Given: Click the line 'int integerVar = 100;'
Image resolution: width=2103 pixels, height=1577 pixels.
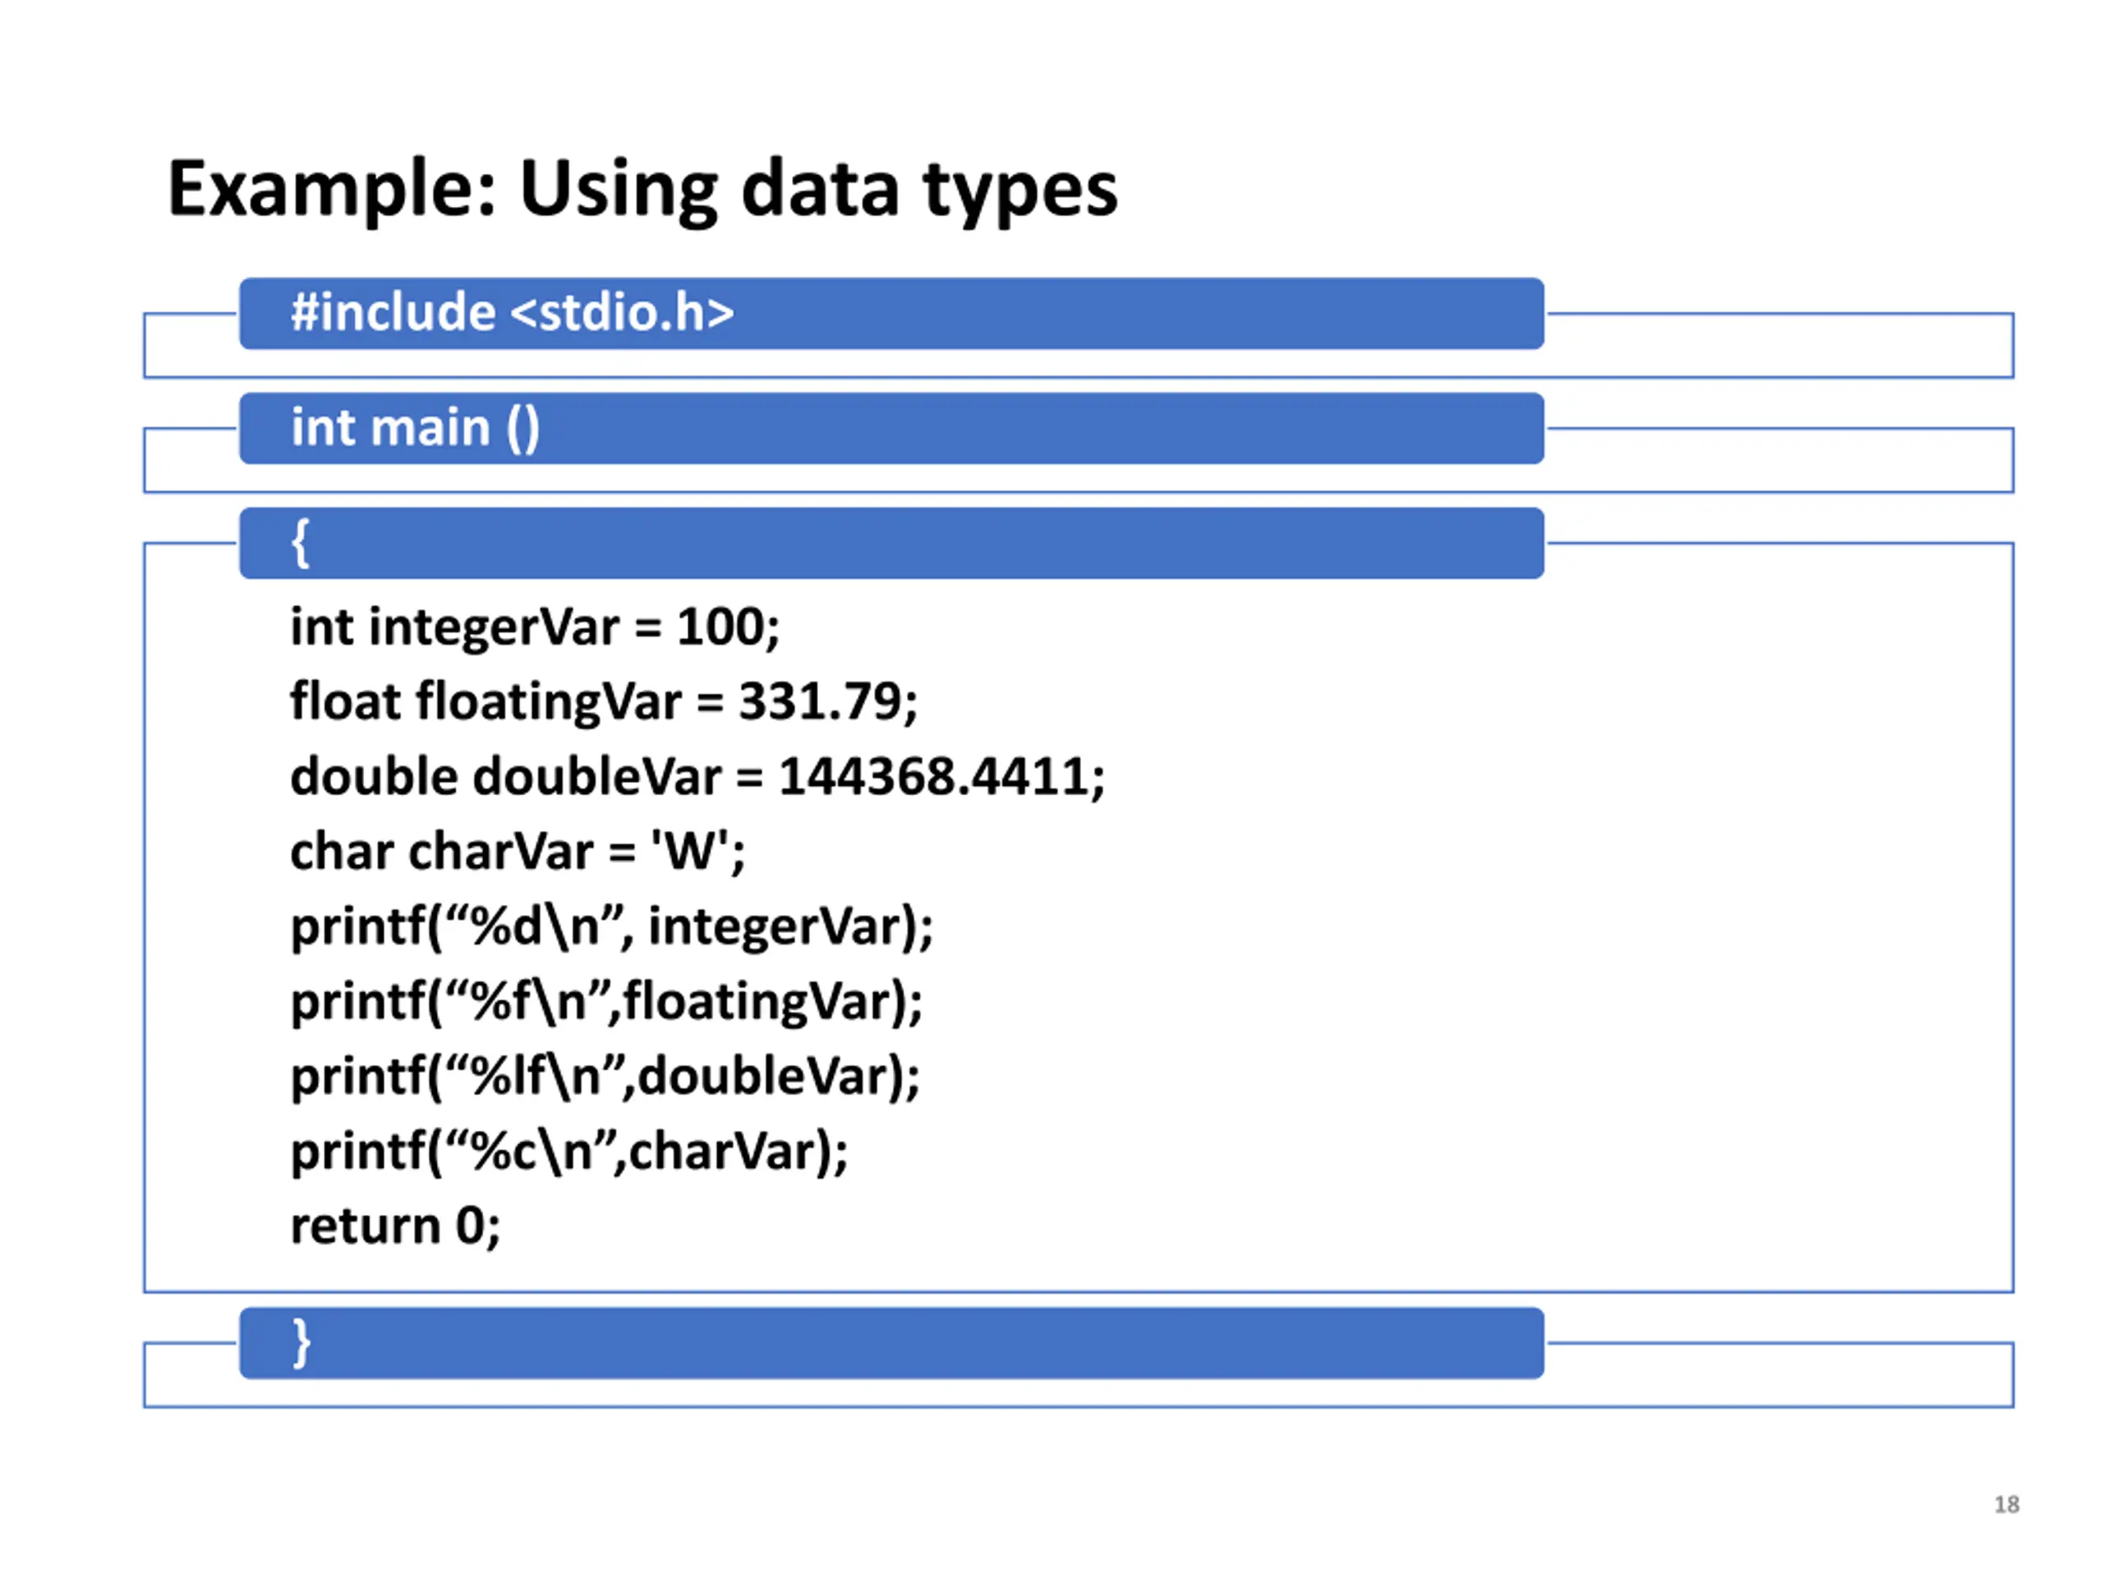Looking at the screenshot, I should pos(536,628).
